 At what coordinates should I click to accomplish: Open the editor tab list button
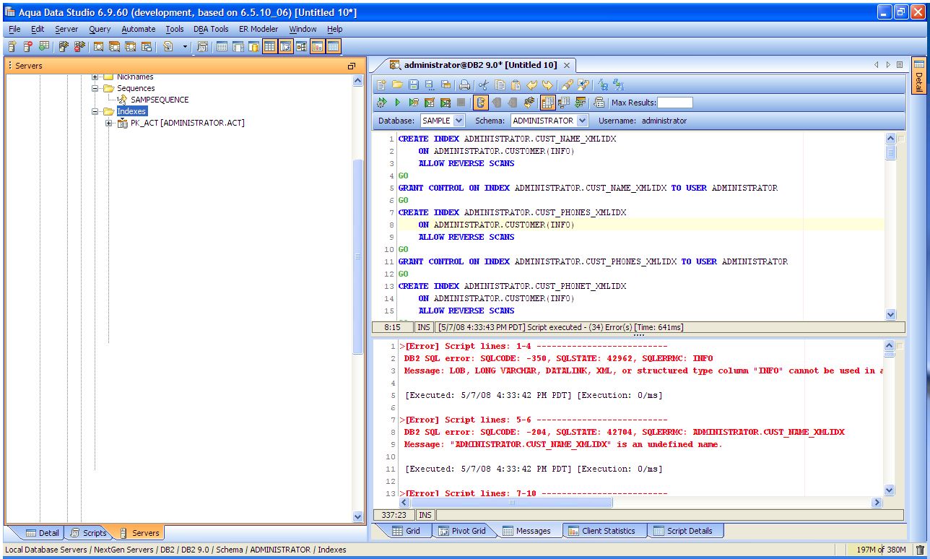pyautogui.click(x=899, y=65)
